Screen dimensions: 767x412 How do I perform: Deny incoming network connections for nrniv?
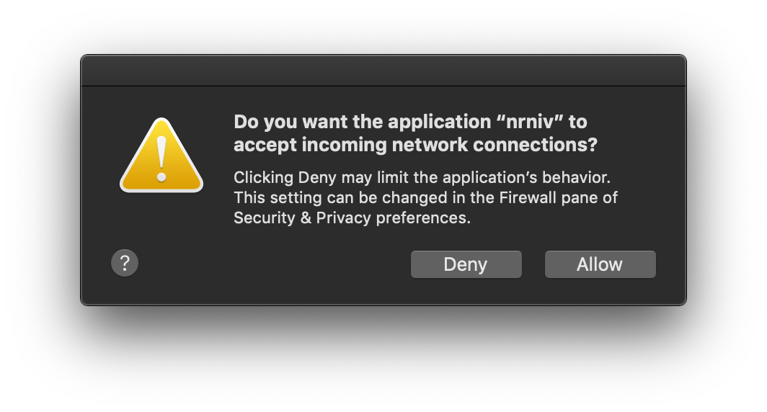click(466, 264)
